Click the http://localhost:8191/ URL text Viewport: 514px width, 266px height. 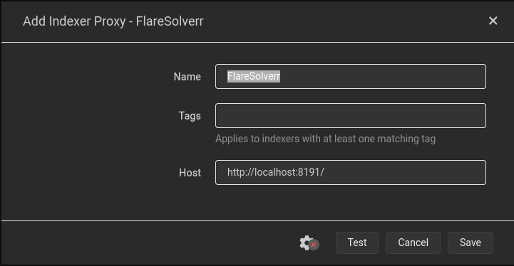(x=276, y=172)
